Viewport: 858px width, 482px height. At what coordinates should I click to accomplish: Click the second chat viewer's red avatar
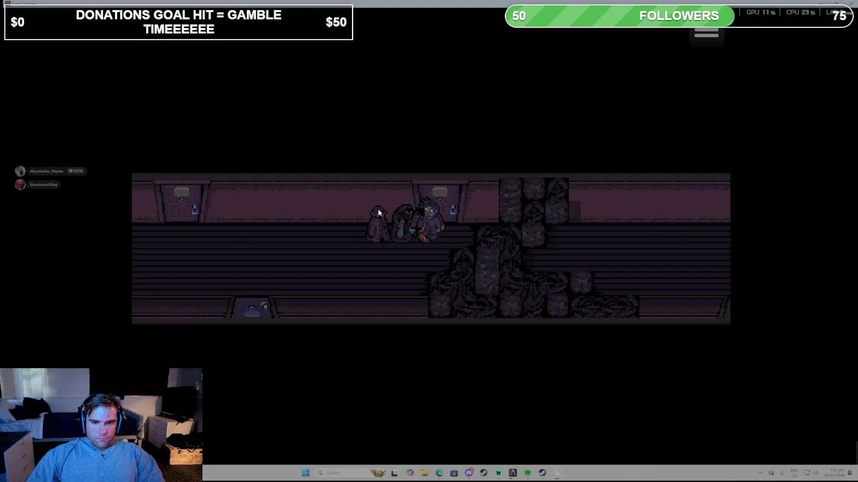pos(20,185)
